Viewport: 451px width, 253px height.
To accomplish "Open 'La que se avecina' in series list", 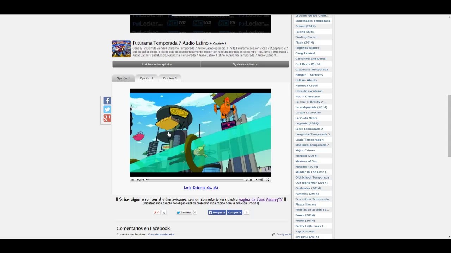I will 308,113.
